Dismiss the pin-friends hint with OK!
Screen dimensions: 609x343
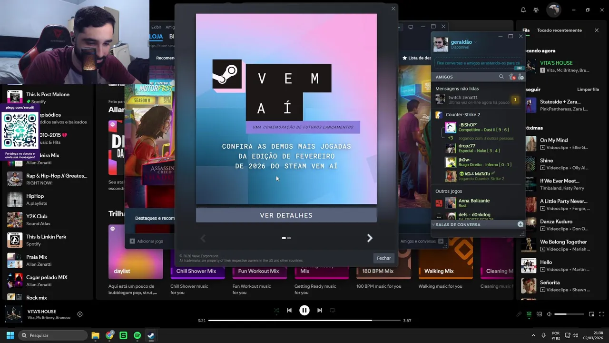pyautogui.click(x=519, y=68)
